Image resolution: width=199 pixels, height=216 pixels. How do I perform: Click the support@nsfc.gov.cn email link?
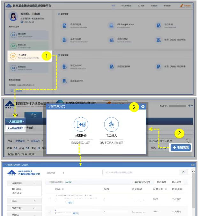pos(26,85)
